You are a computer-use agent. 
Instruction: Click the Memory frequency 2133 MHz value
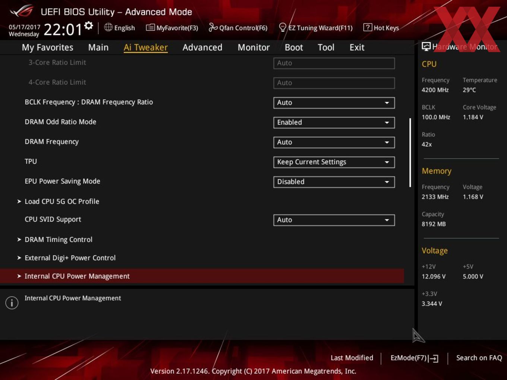click(435, 197)
